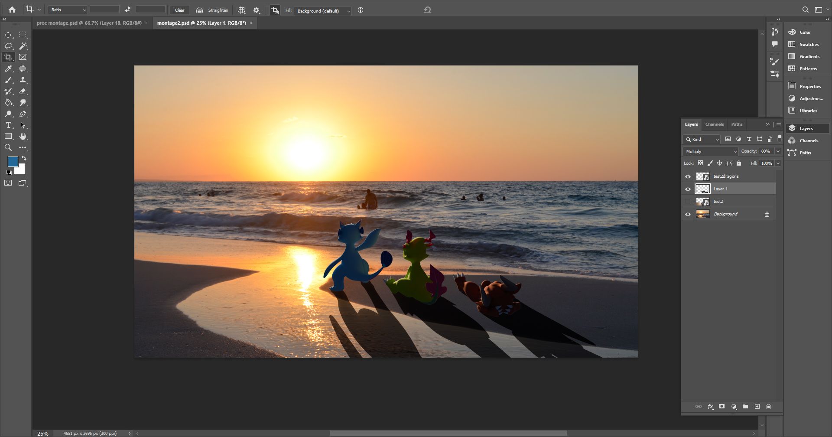Hide Layer 1 visibility

(x=688, y=189)
